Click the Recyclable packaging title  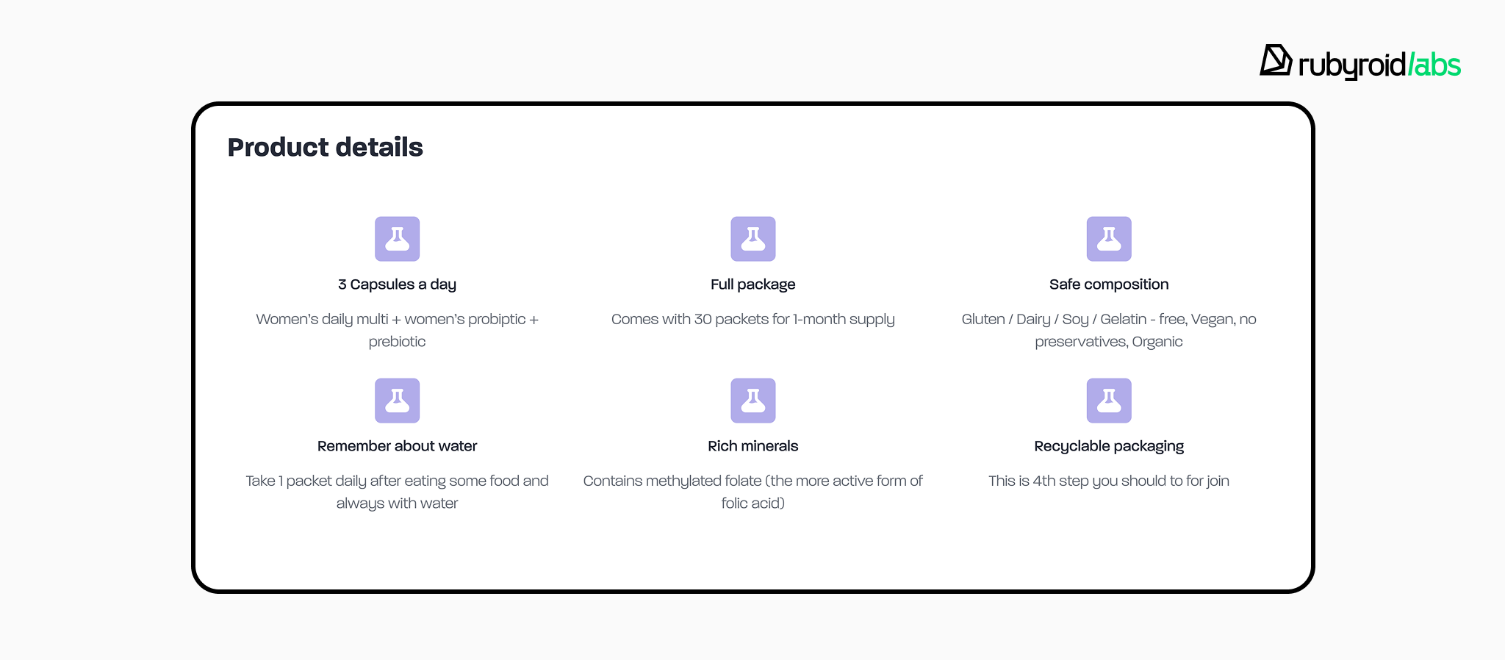[x=1108, y=446]
